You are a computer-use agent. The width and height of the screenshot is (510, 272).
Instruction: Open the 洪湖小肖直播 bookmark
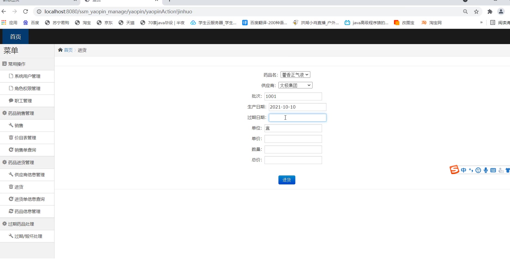[x=316, y=23]
